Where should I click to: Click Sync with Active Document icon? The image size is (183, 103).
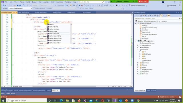pyautogui.click(x=152, y=15)
